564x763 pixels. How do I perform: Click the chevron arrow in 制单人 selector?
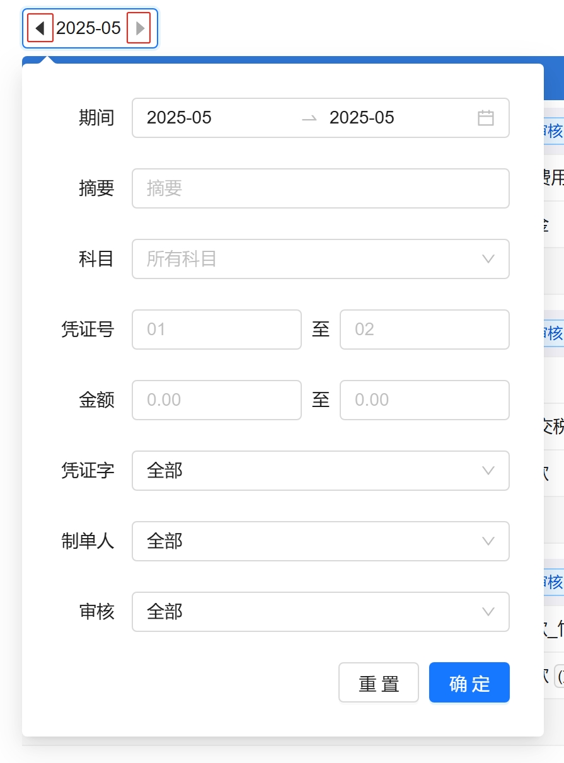487,541
